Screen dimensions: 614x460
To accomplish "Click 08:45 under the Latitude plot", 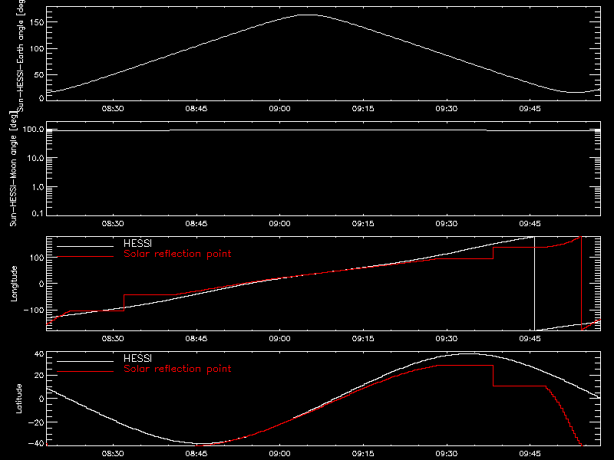I will tap(196, 454).
